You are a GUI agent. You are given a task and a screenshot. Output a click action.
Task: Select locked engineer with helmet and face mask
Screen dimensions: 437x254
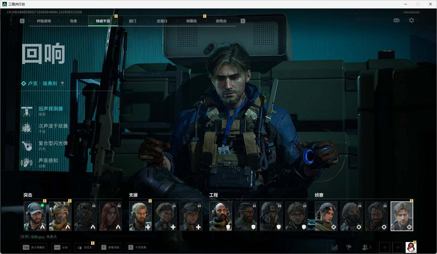pos(271,216)
